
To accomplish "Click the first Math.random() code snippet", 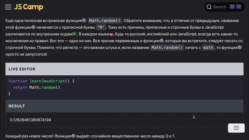I will (x=105, y=21).
